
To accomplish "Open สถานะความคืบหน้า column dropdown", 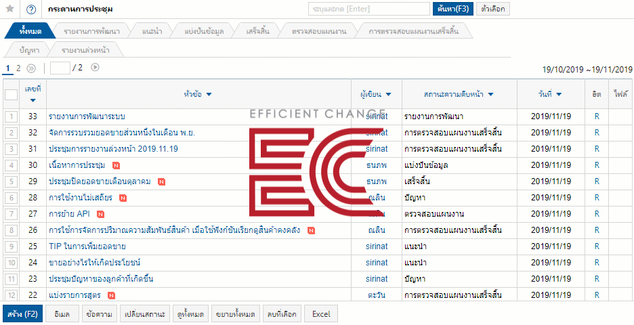I will 490,95.
